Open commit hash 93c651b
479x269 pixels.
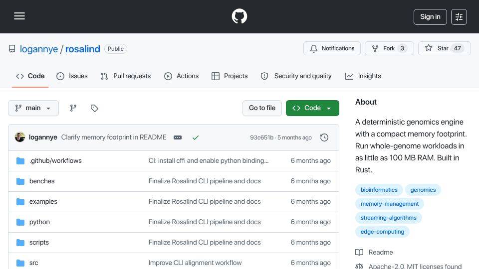[261, 137]
